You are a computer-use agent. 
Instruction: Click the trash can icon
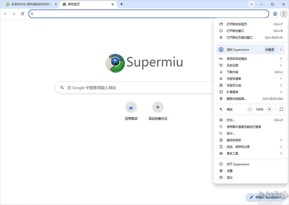click(x=221, y=99)
